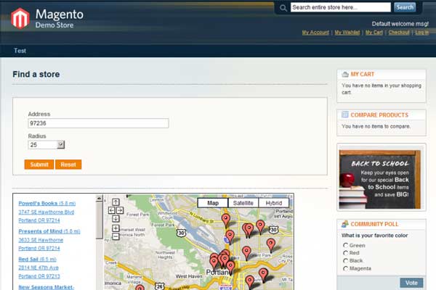Switch map to Satellite view

tap(243, 203)
